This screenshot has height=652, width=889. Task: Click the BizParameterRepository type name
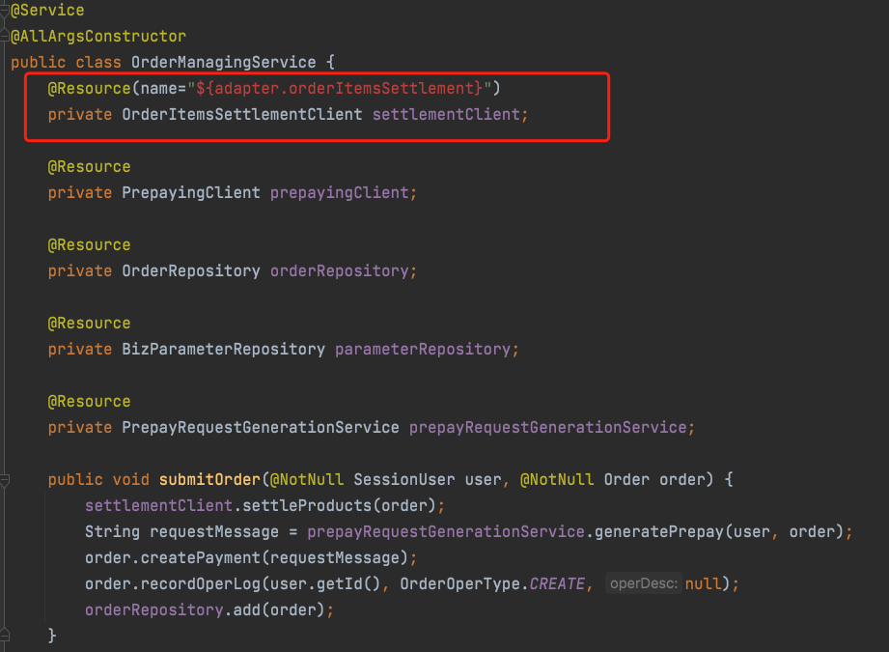[223, 350]
